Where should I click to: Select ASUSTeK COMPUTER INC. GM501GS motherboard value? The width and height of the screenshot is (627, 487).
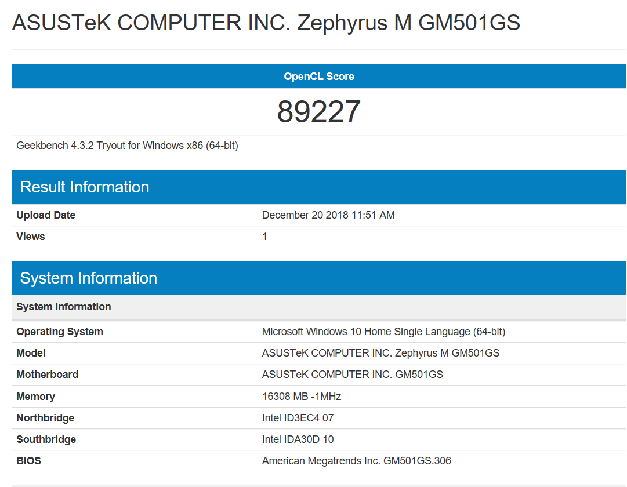pyautogui.click(x=352, y=375)
